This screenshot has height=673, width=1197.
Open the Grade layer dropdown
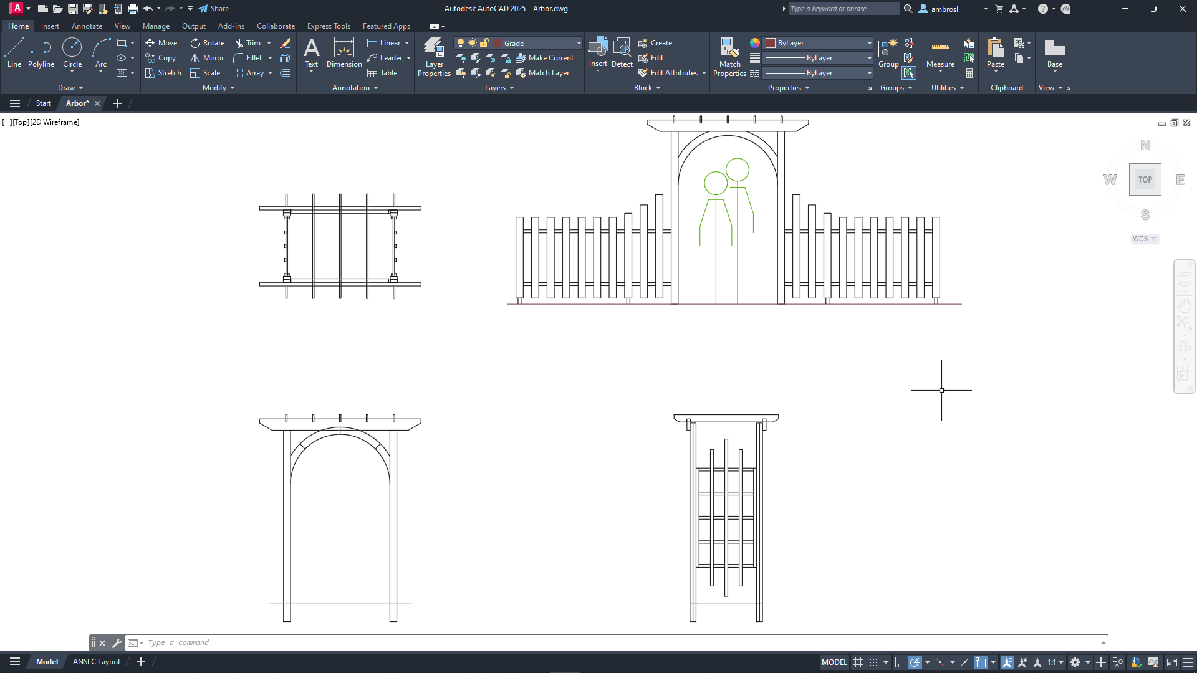pos(579,43)
